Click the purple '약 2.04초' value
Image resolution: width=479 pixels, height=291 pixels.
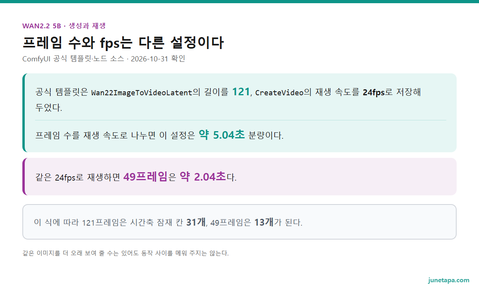202,177
